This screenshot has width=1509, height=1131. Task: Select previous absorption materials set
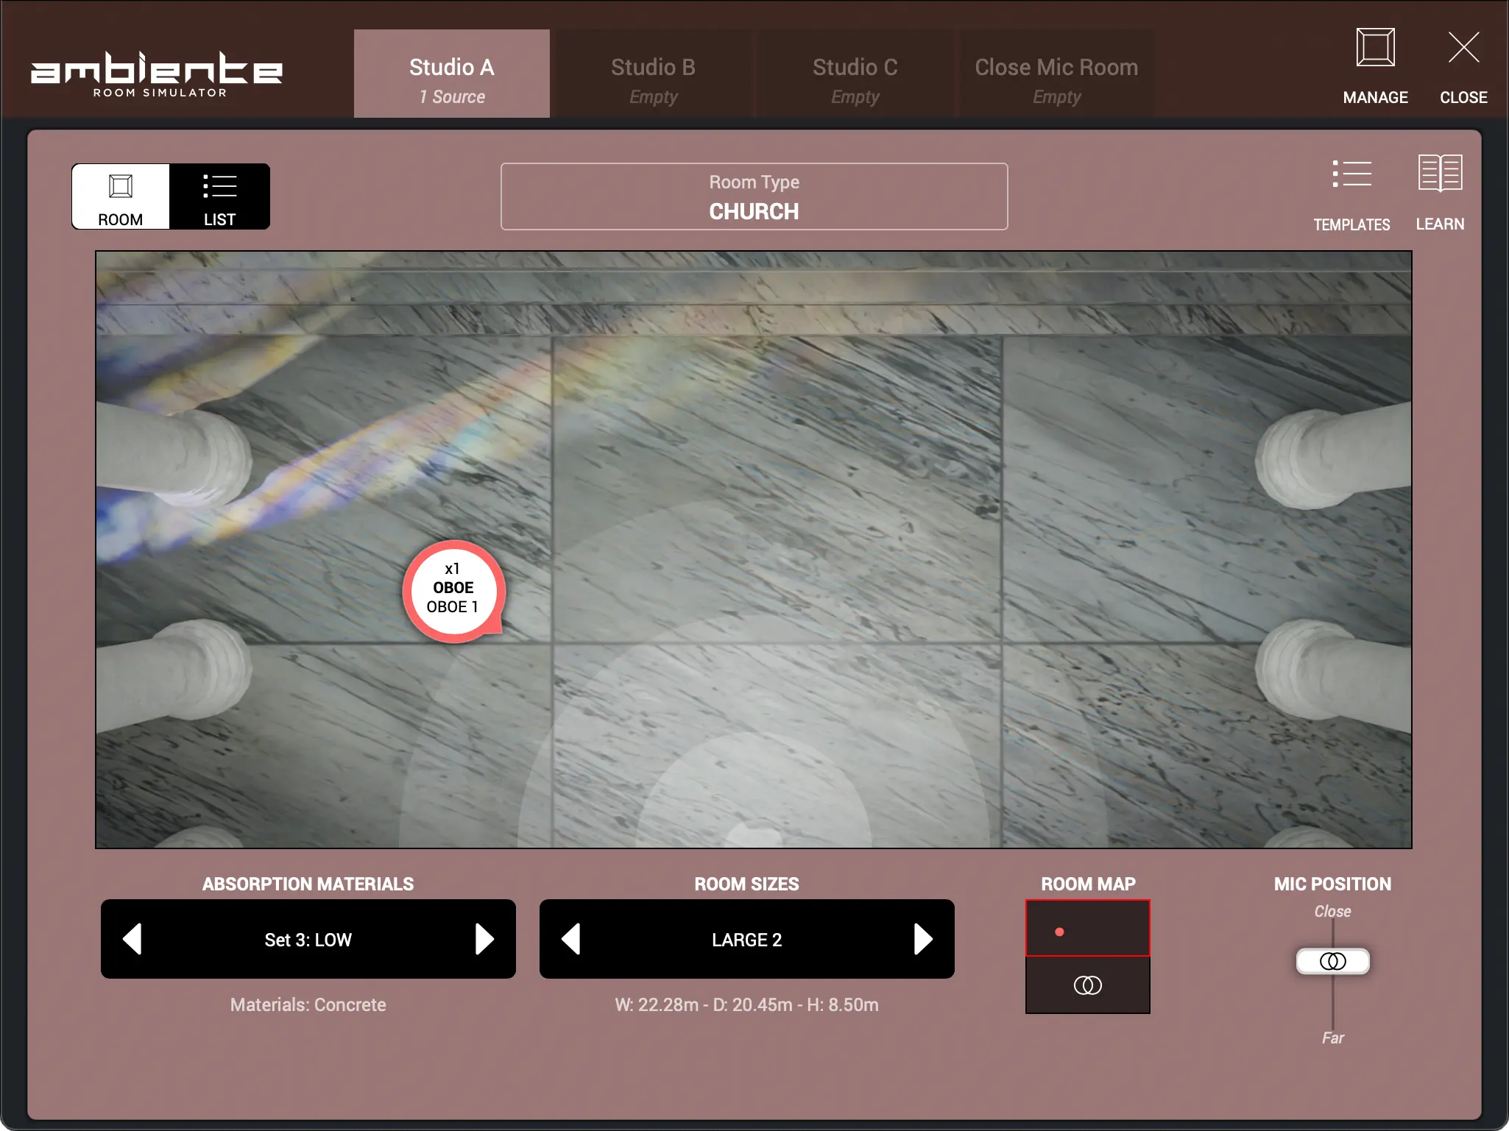[x=132, y=939]
